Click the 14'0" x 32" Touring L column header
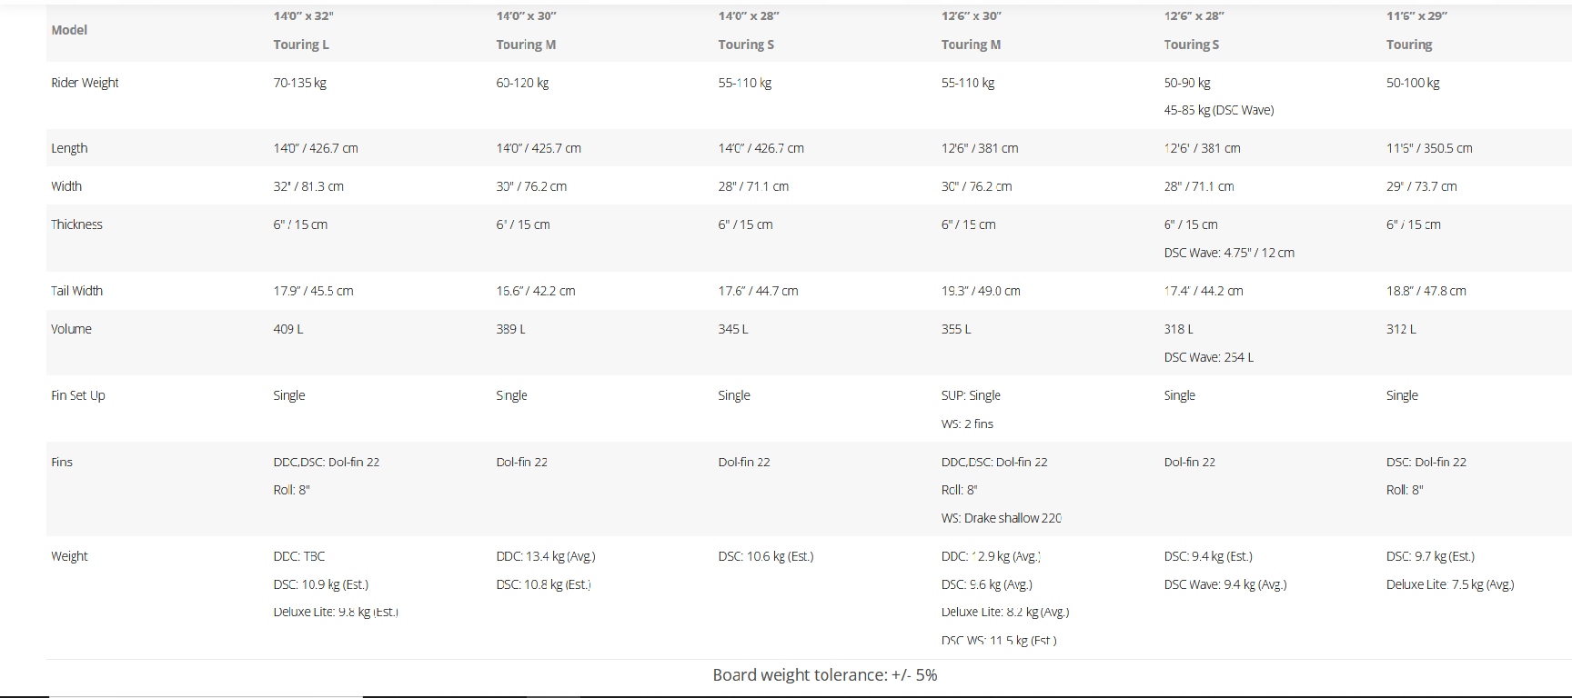 [300, 30]
